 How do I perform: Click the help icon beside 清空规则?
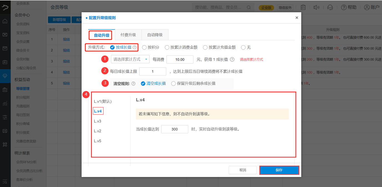133,84
